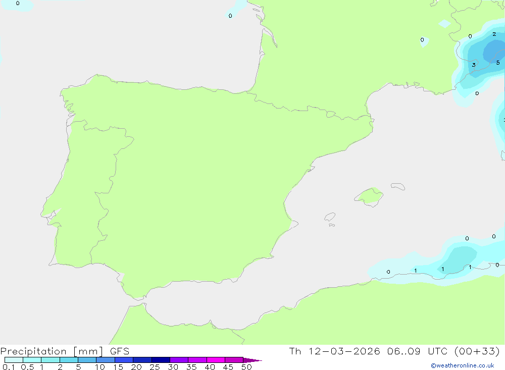Click the '0.5' legend scale label
The image size is (505, 370).
point(27,367)
